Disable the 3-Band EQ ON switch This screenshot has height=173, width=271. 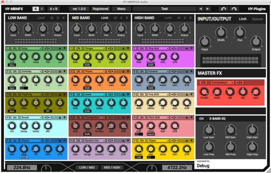201,118
